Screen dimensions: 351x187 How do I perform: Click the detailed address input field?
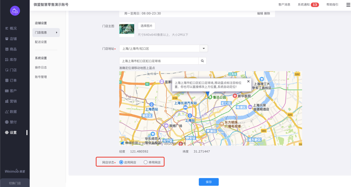[x=159, y=61]
